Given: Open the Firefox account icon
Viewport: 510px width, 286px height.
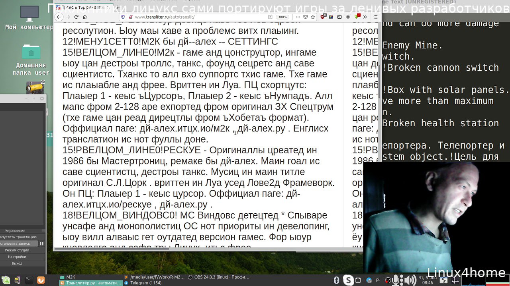Looking at the screenshot, I should [x=348, y=17].
